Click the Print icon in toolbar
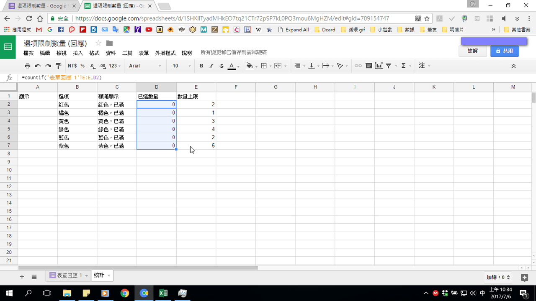Image resolution: width=536 pixels, height=301 pixels. 27,66
